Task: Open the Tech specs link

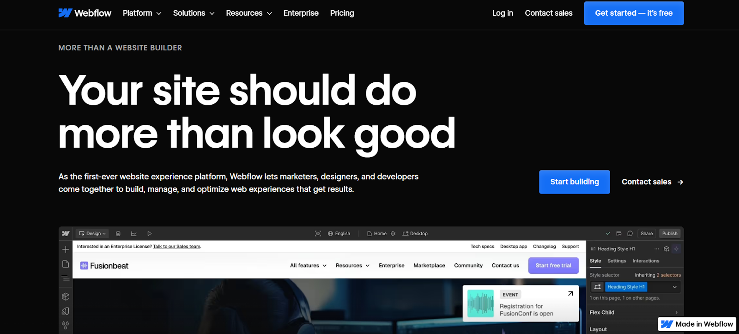Action: (482, 247)
